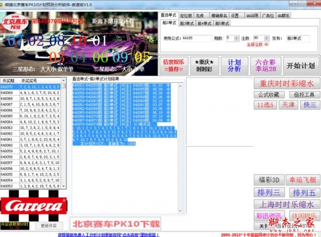Image resolution: width=321 pixels, height=237 pixels.
Task: Select draw row 640064
Action: (x=30, y=122)
